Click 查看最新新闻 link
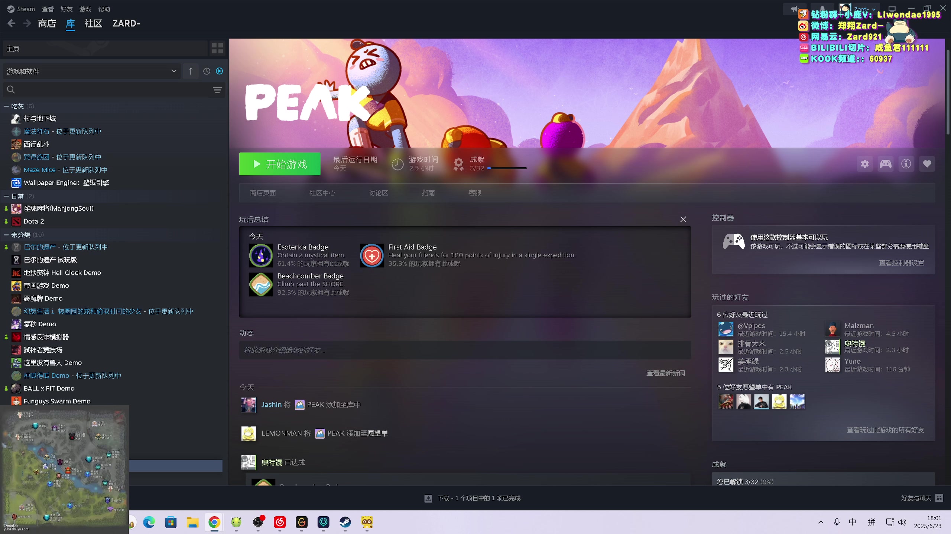 666,373
